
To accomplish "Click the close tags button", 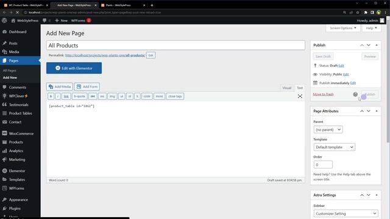I will 175,96.
